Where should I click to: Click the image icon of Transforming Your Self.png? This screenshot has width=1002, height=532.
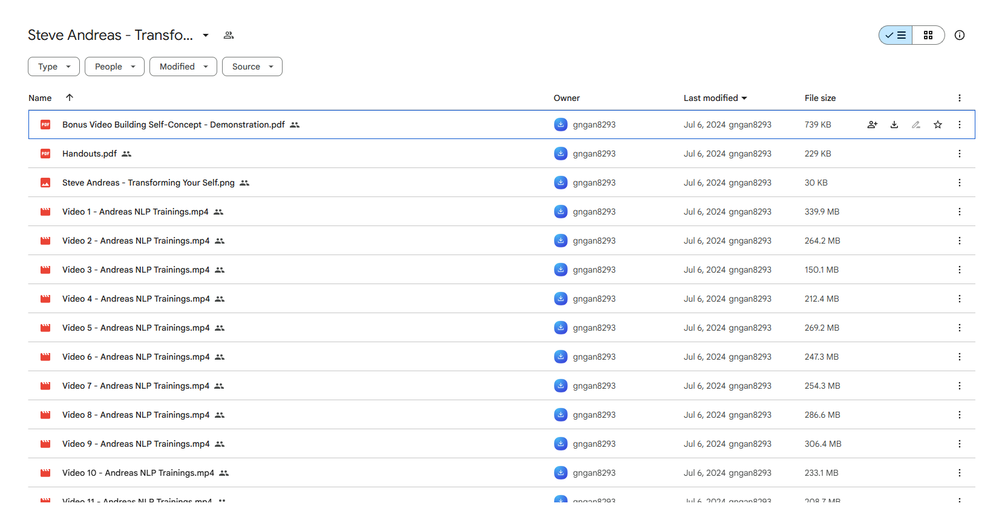(x=45, y=183)
